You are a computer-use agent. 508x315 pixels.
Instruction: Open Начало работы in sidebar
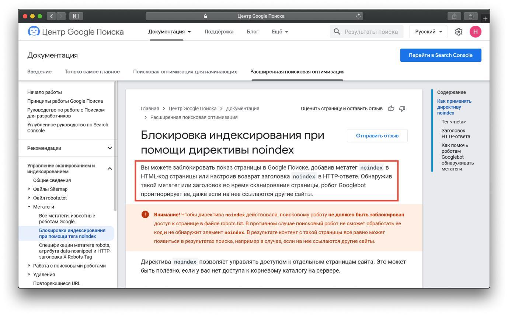pos(45,92)
